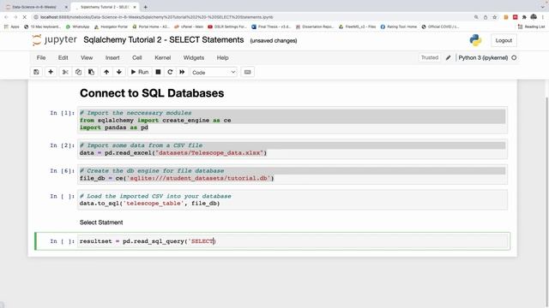Move selected cell up
549x308 pixels.
coord(106,72)
